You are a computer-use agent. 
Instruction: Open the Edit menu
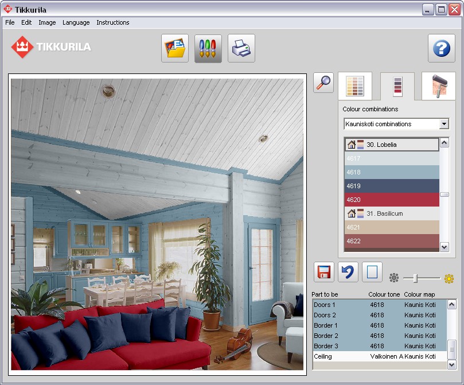tap(26, 22)
